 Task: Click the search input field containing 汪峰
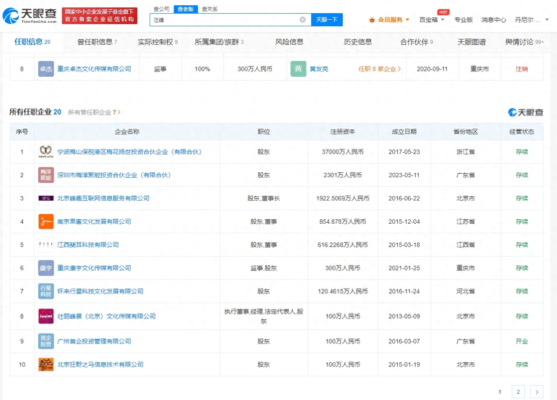click(224, 20)
